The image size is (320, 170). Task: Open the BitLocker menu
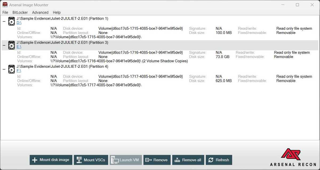pyautogui.click(x=20, y=12)
